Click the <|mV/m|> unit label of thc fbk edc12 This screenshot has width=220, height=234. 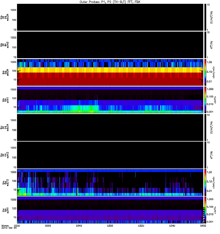[214, 183]
